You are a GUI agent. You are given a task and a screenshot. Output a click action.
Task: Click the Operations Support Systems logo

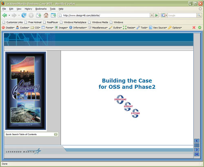(x=127, y=106)
